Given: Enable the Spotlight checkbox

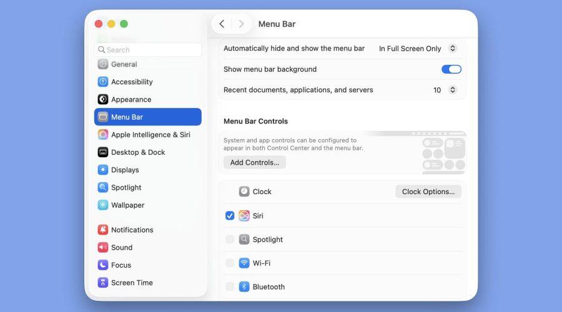Looking at the screenshot, I should click(x=230, y=239).
